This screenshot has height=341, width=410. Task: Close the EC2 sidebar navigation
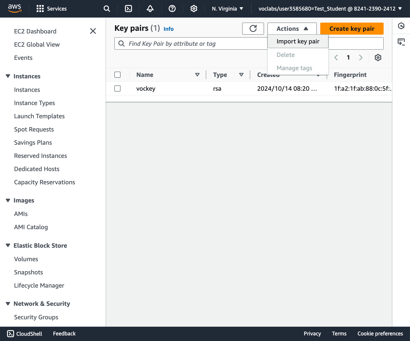[93, 31]
